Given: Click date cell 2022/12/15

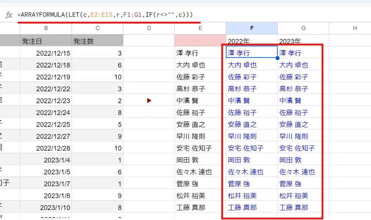Looking at the screenshot, I should pos(46,52).
